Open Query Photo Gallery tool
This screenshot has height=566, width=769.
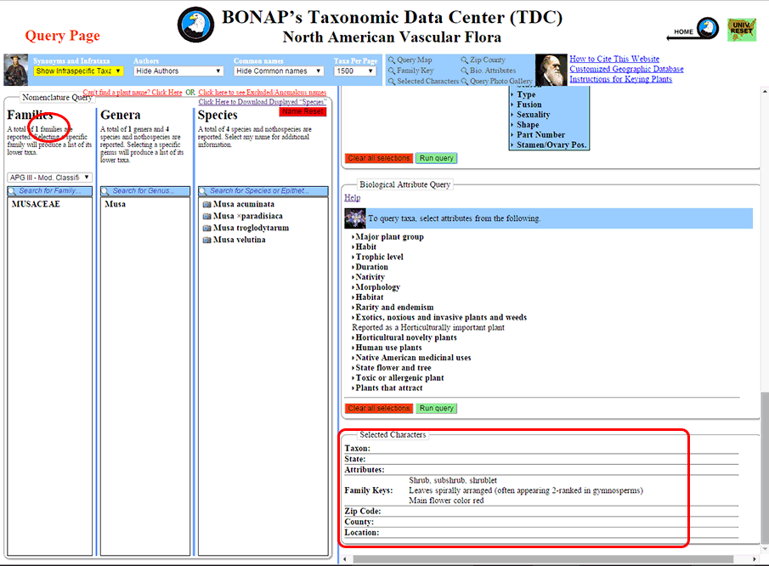497,82
